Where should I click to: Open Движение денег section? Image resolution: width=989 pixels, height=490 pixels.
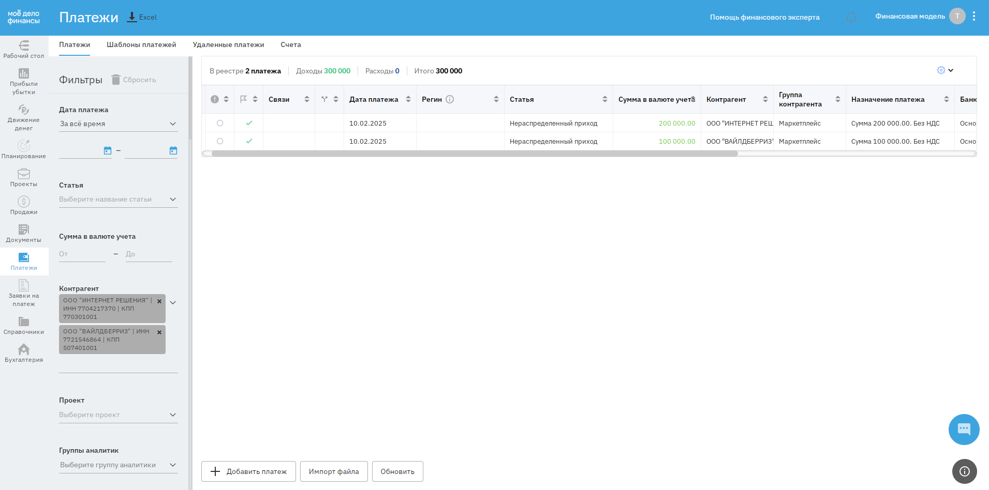tap(24, 118)
